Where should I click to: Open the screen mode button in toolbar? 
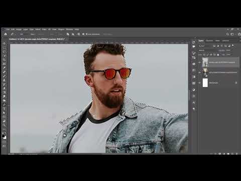pyautogui.click(x=4, y=146)
